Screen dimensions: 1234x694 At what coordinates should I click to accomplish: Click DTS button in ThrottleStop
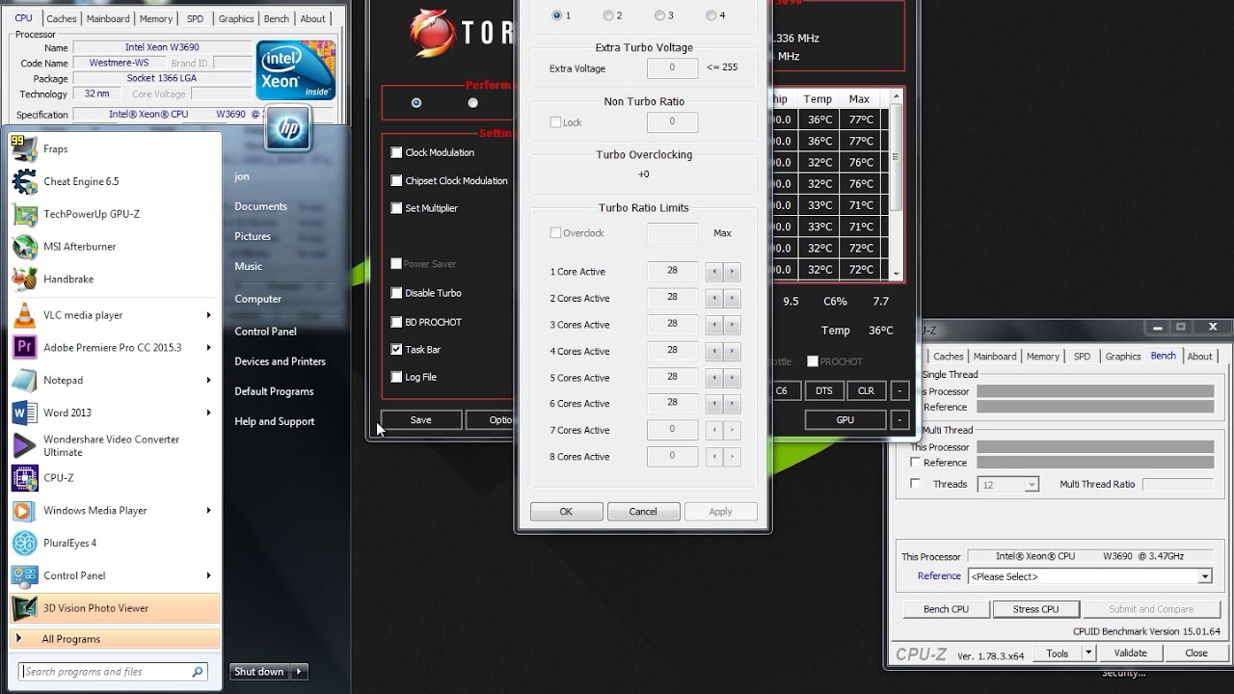point(823,390)
